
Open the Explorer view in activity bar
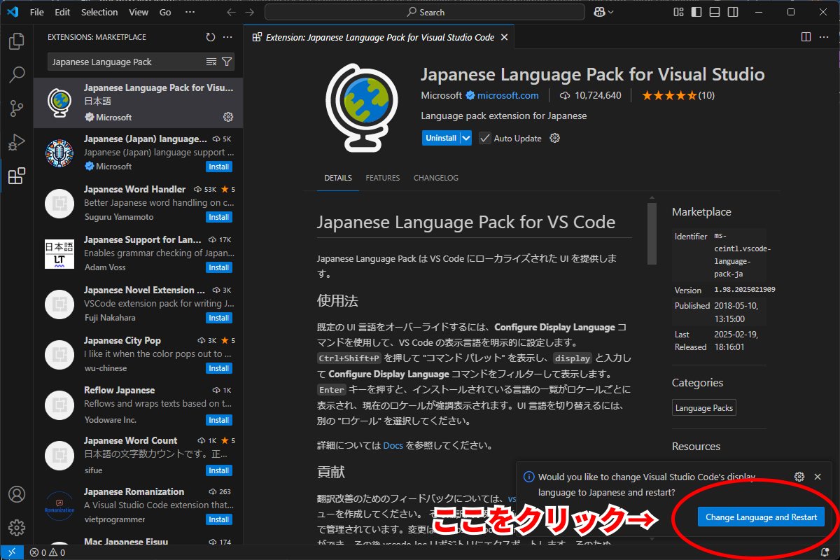click(17, 42)
